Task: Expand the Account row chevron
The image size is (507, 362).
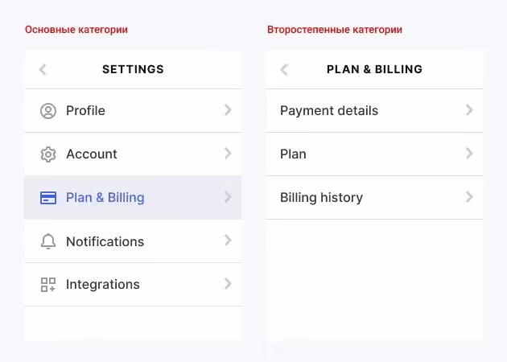Action: [x=228, y=154]
